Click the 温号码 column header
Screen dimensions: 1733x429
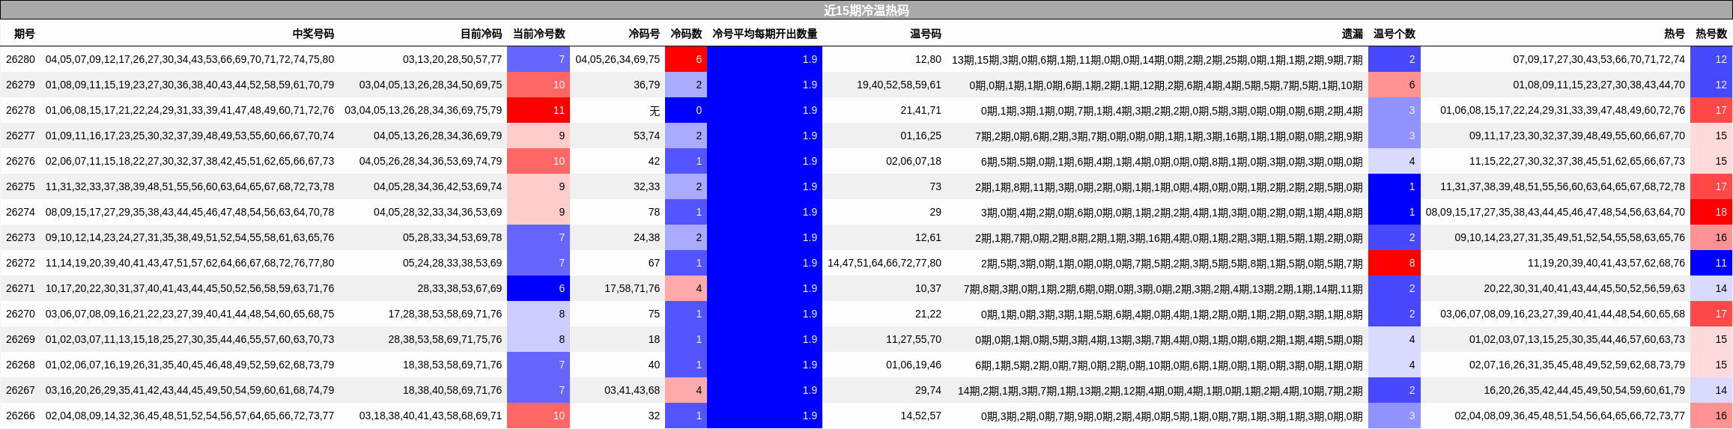926,34
